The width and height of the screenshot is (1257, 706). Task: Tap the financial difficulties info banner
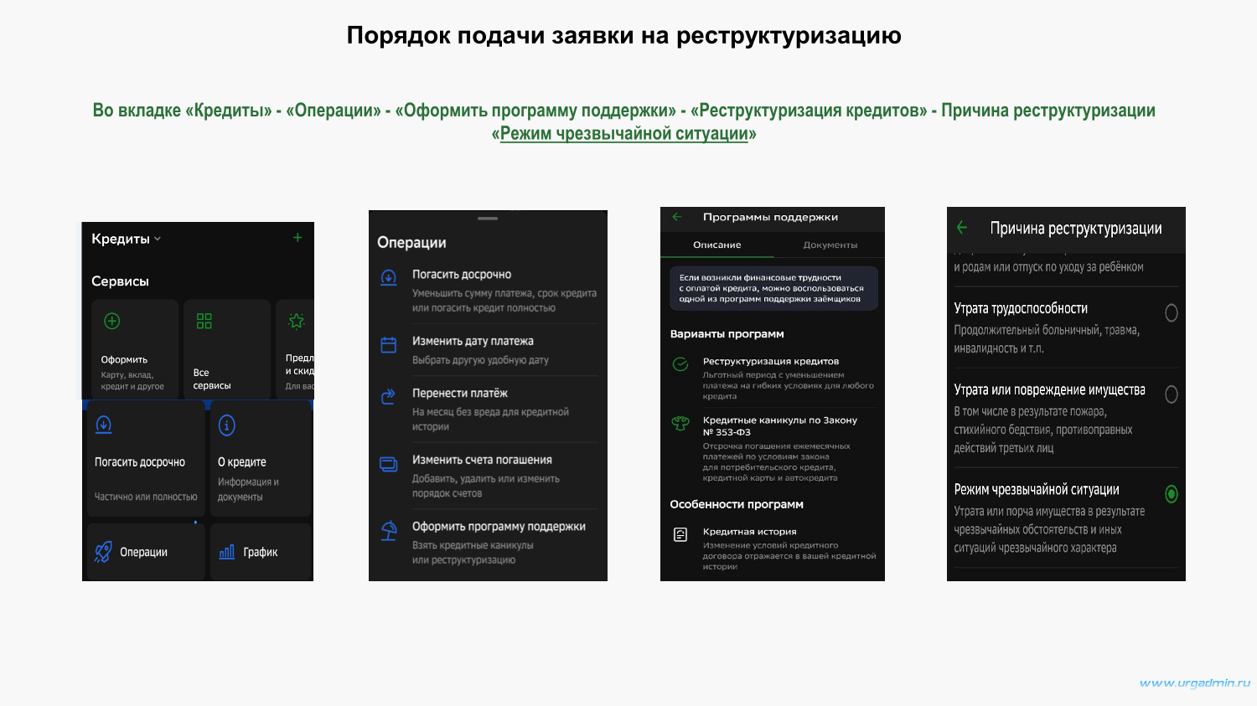coord(773,288)
